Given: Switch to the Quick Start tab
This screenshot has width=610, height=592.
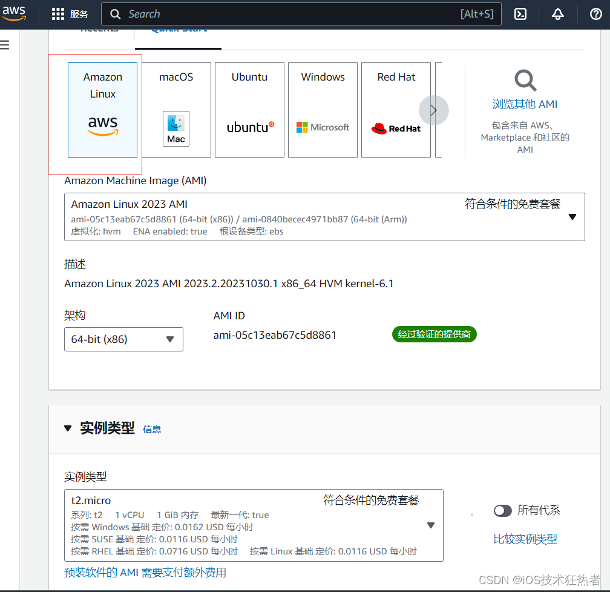Looking at the screenshot, I should pos(179,30).
